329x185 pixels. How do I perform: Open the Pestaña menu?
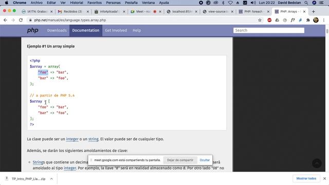click(131, 3)
